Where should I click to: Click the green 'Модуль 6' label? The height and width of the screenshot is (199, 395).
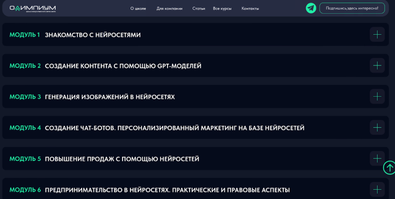click(25, 190)
